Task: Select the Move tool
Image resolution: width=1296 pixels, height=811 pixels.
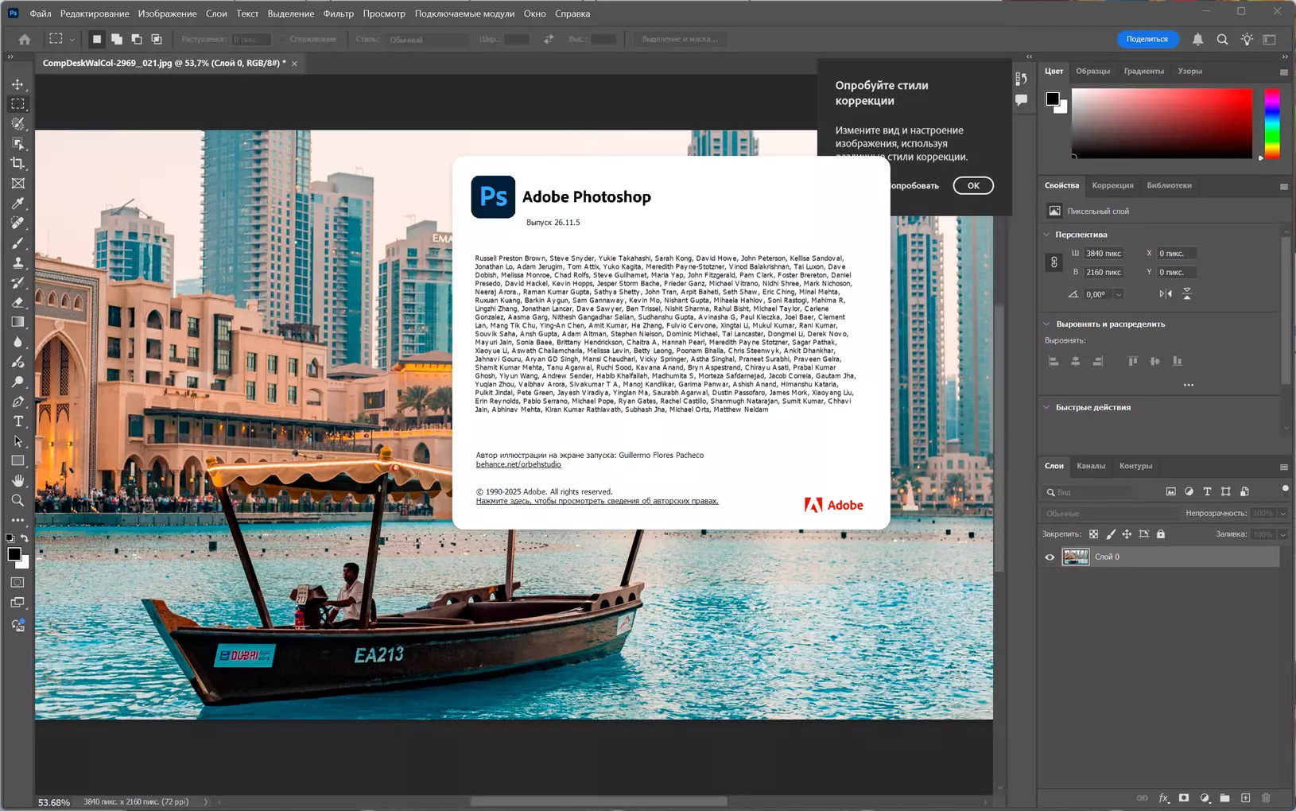Action: point(17,84)
